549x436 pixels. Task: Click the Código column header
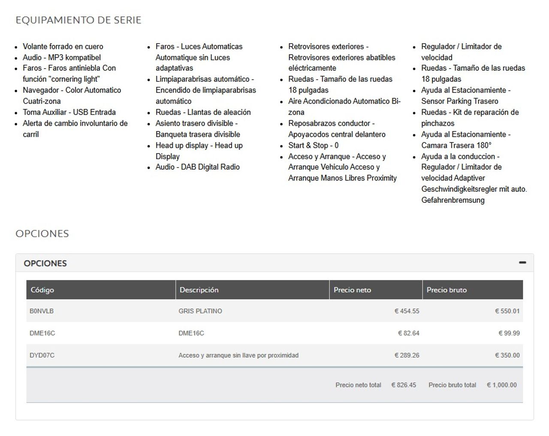pos(101,290)
